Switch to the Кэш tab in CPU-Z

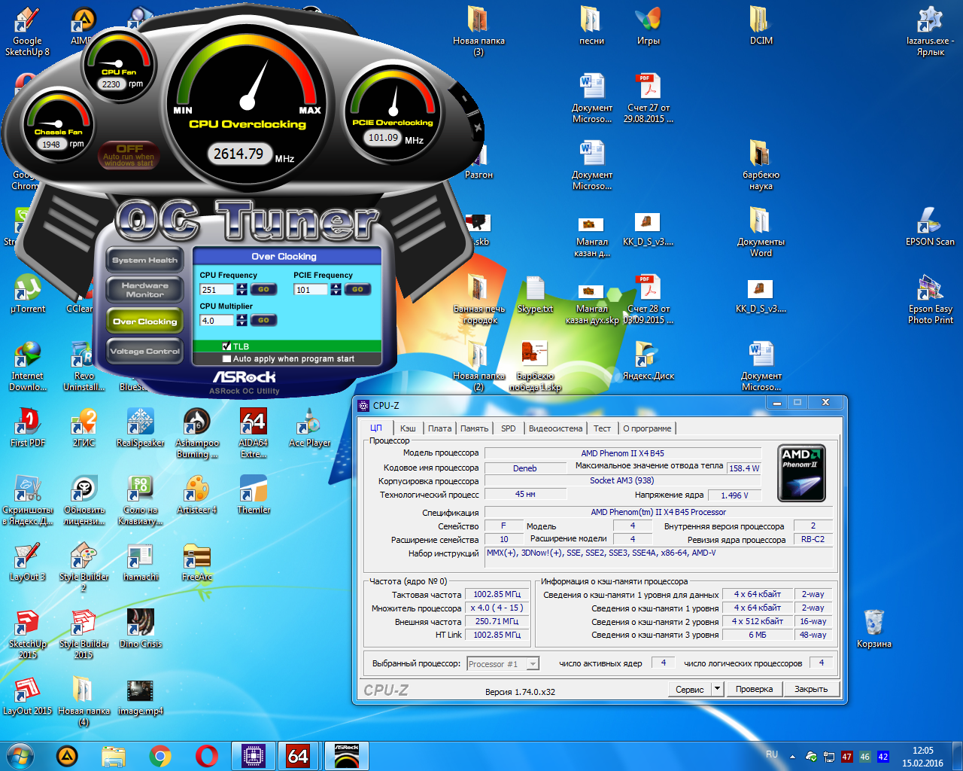coord(408,428)
